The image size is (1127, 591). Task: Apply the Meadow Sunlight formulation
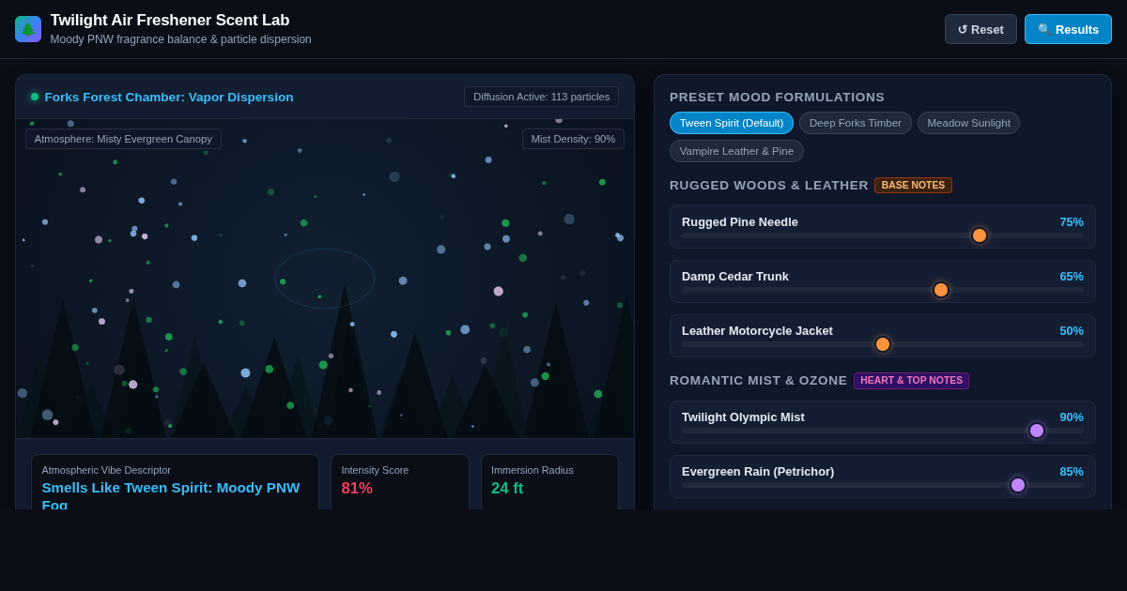(x=968, y=123)
